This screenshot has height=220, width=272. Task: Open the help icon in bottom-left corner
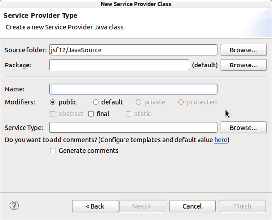coord(14,206)
